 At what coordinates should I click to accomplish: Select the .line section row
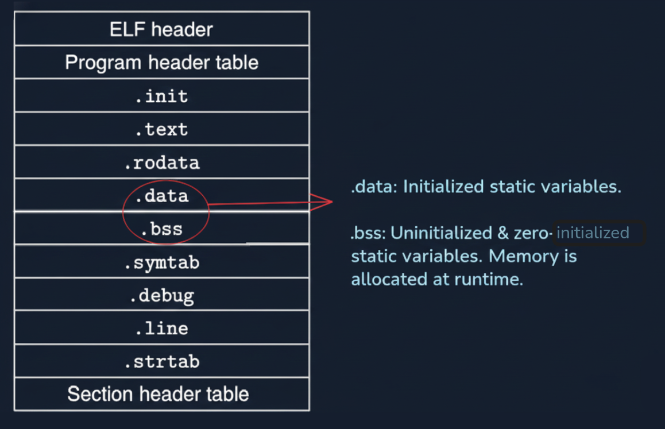tap(161, 328)
